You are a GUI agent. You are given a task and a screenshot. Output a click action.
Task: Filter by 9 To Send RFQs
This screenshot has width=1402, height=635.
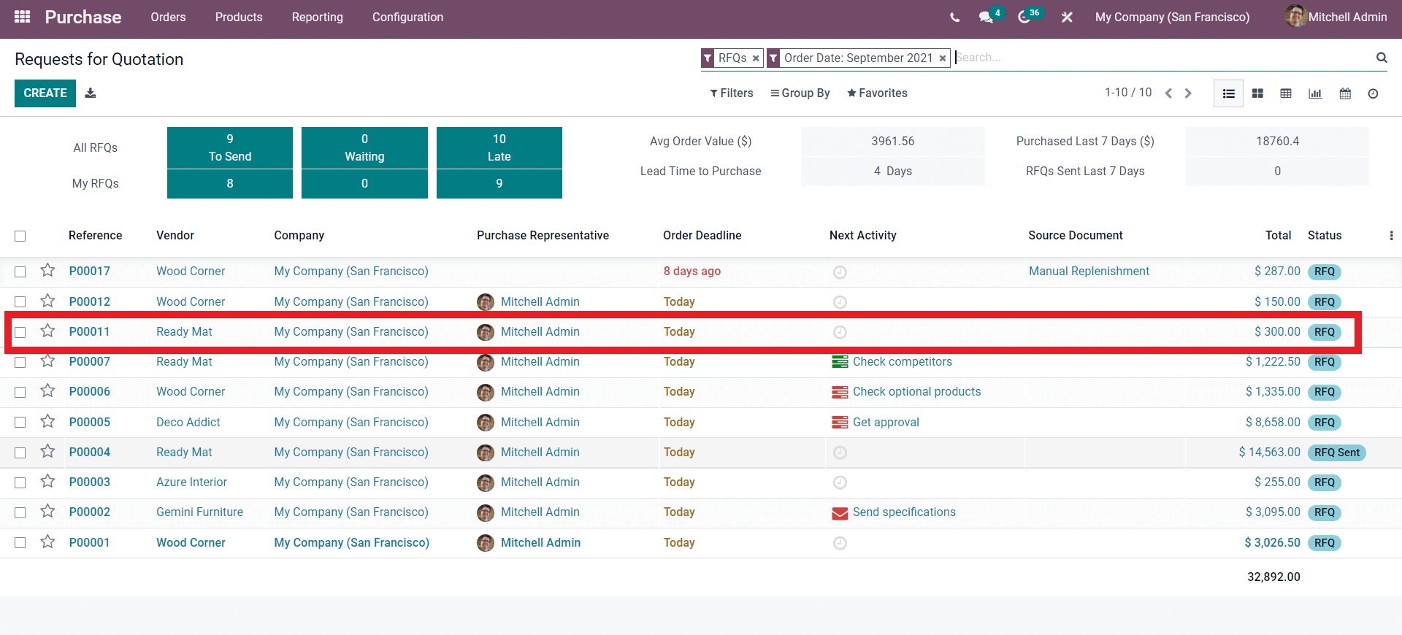(230, 147)
